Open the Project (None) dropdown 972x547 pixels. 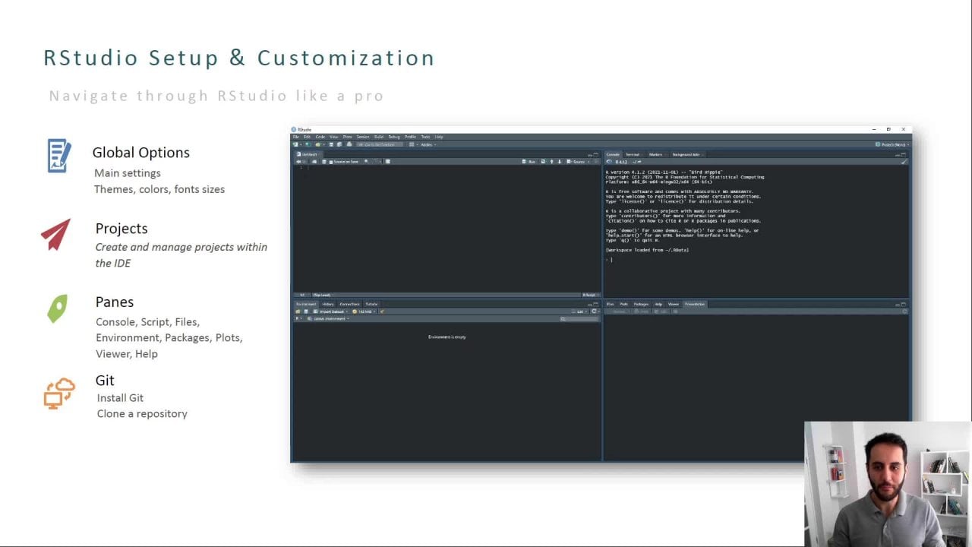click(x=891, y=144)
